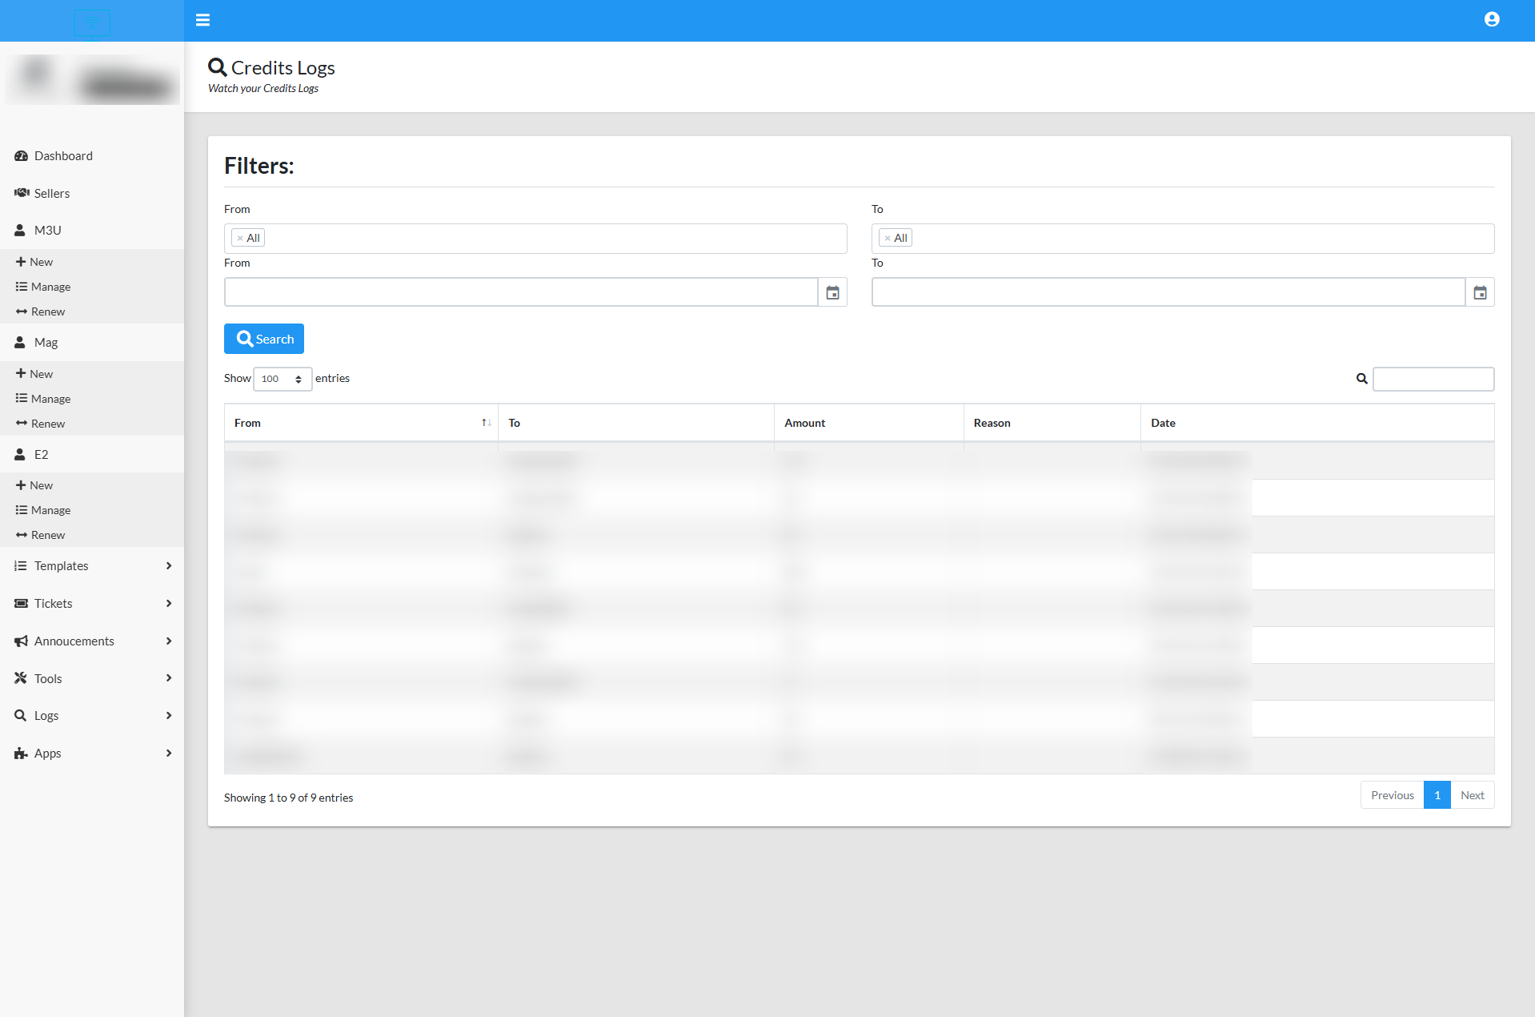1535x1017 pixels.
Task: Open the user profile icon
Action: pyautogui.click(x=1491, y=19)
